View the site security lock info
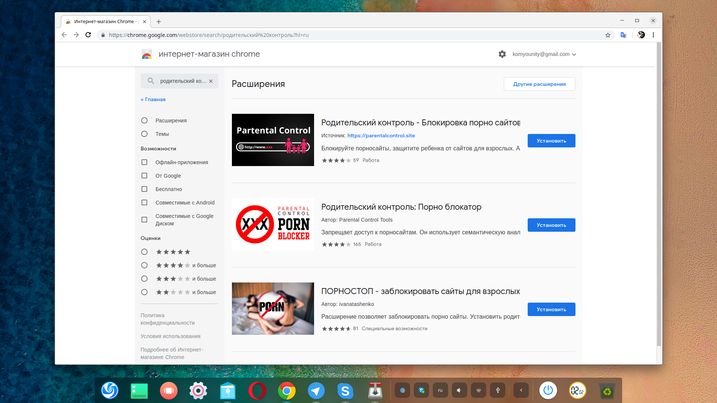Viewport: 717px width, 403px height. 103,35
